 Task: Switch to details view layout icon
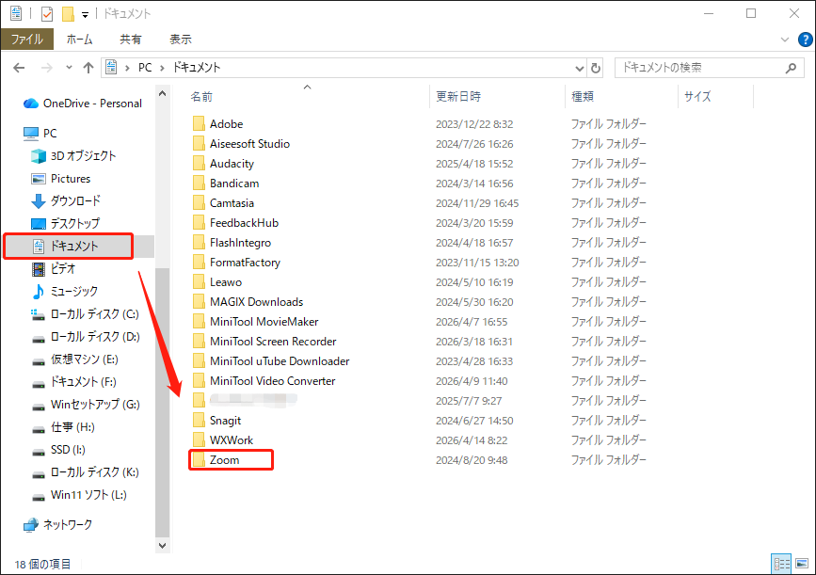(781, 564)
